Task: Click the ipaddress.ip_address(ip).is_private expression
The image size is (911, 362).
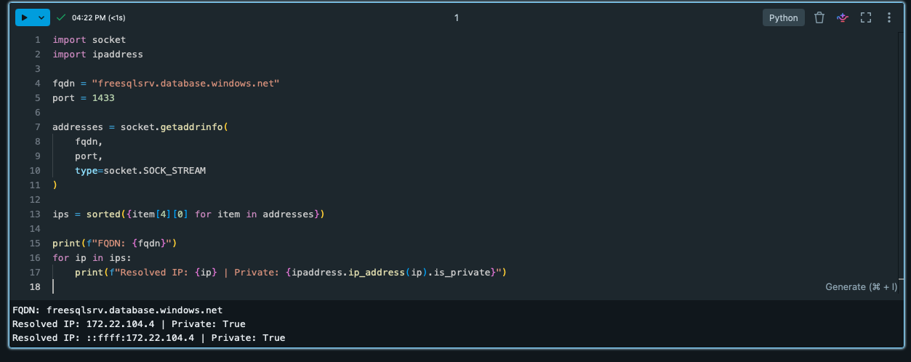Action: coord(390,273)
